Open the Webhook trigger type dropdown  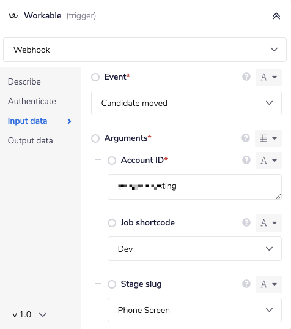pos(145,50)
